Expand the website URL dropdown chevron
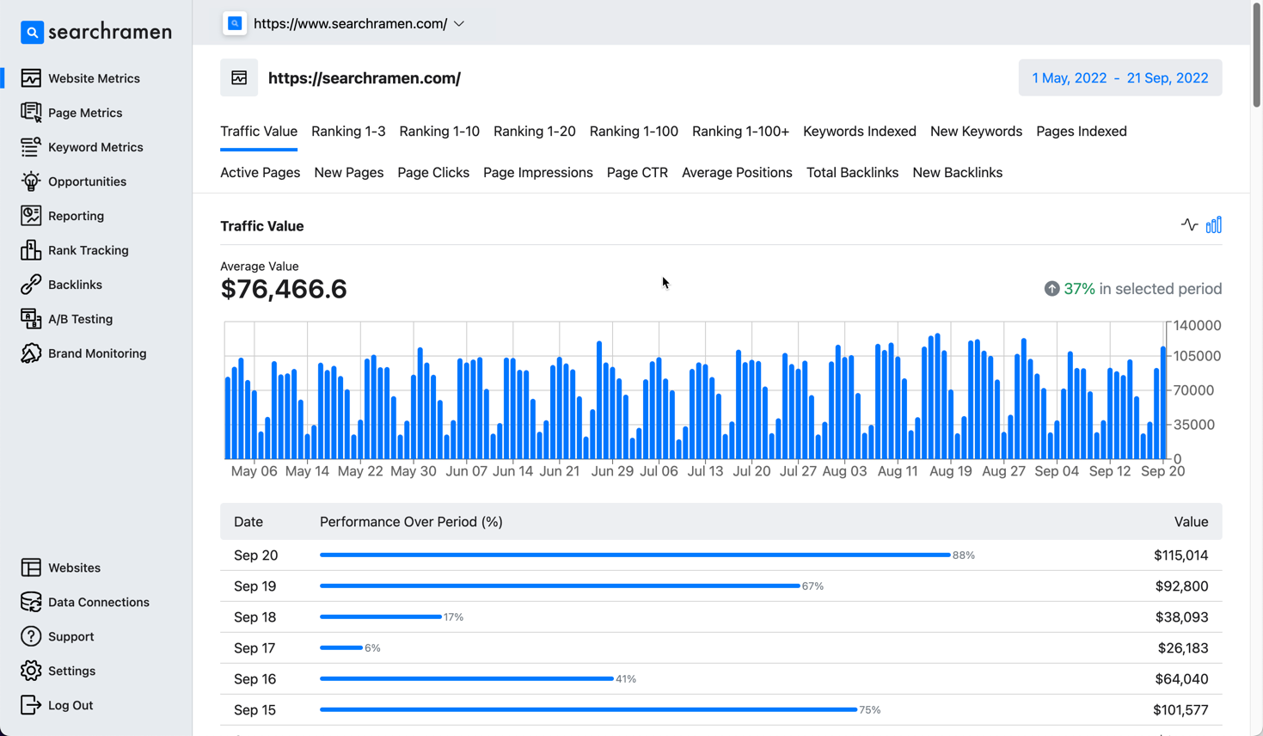The height and width of the screenshot is (736, 1263). (x=459, y=24)
